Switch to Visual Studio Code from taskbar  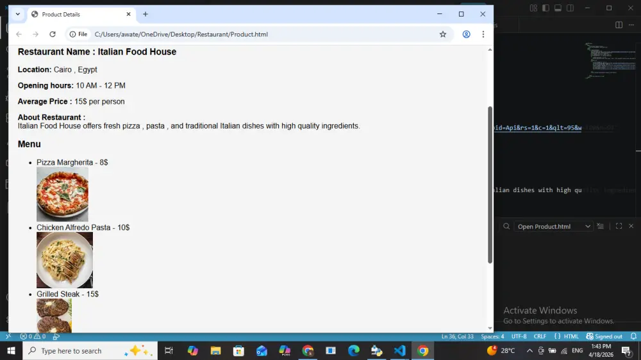(x=399, y=350)
